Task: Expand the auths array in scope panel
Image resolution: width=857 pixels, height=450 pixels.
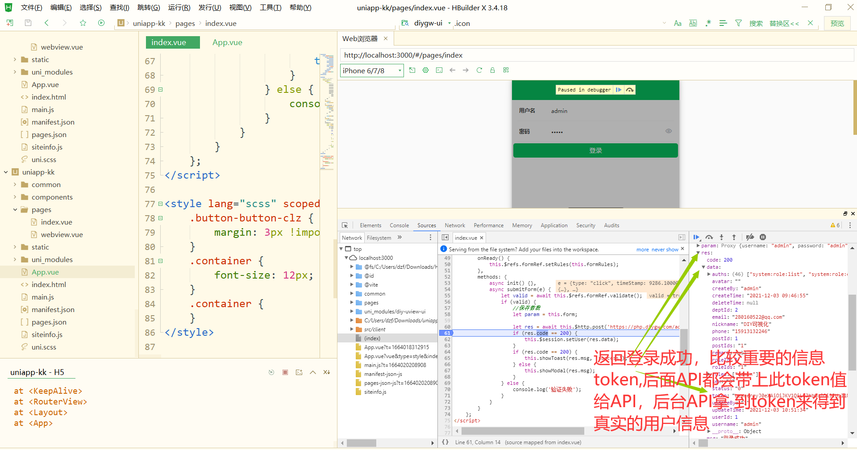Action: pyautogui.click(x=709, y=274)
